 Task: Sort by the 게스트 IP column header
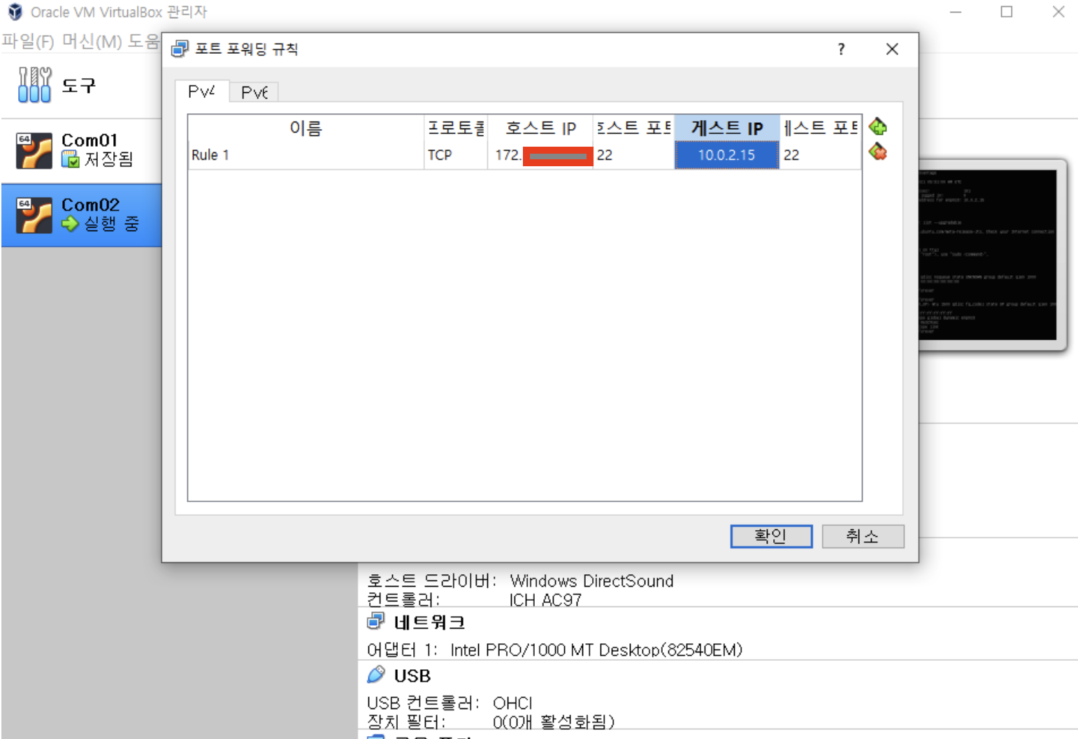click(x=727, y=129)
